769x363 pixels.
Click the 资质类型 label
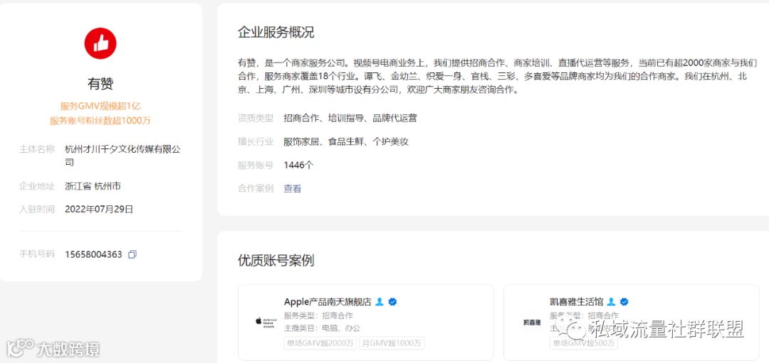coord(256,118)
